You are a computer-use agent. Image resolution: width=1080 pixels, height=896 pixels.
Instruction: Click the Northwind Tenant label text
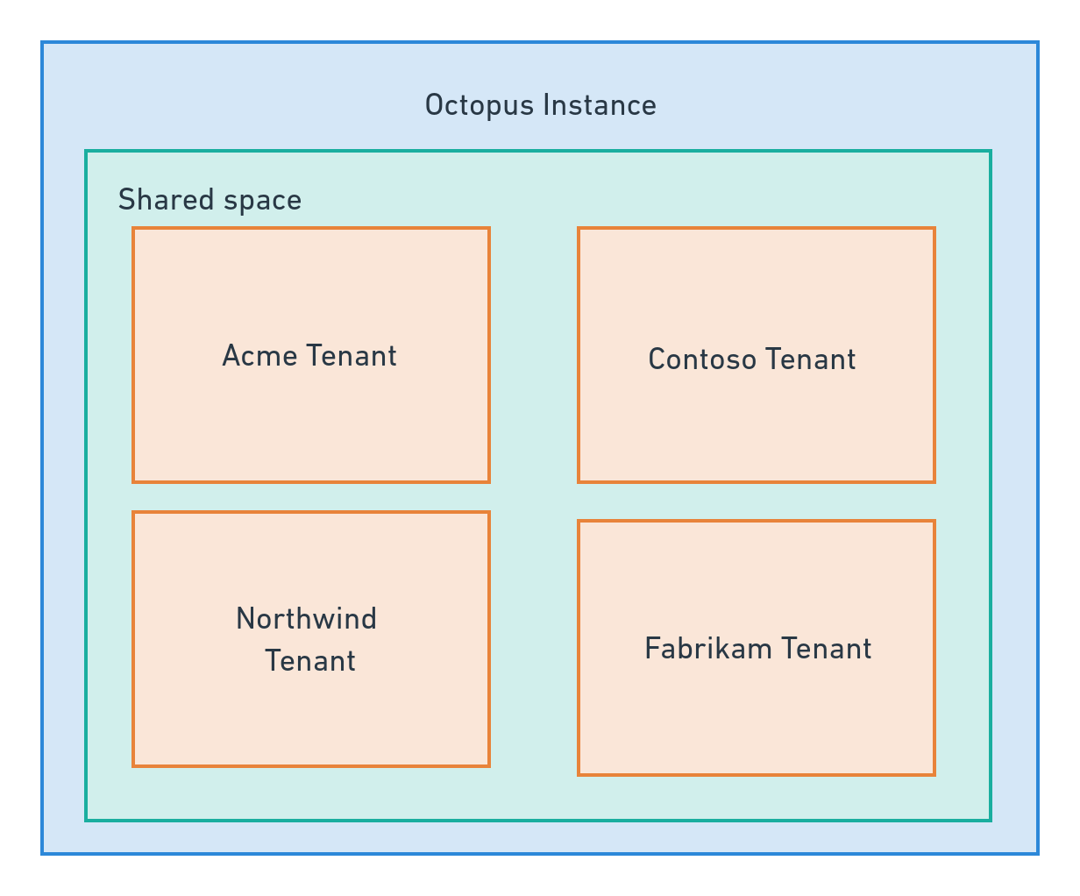305,640
